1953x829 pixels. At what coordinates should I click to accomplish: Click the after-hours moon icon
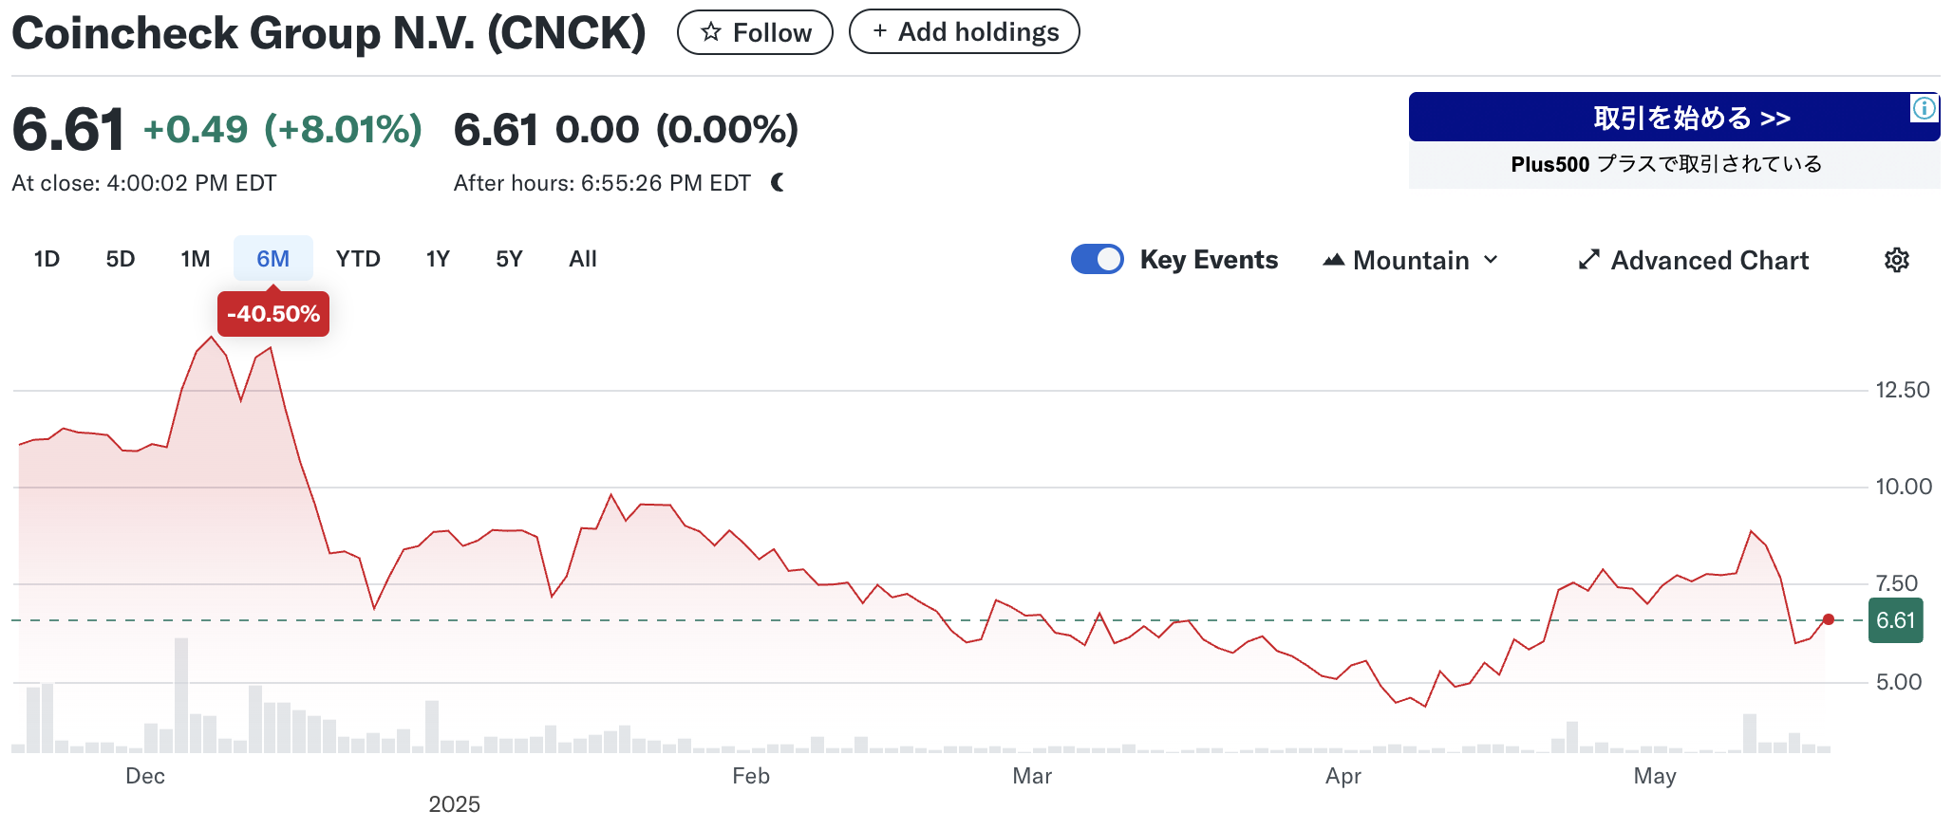[x=778, y=182]
